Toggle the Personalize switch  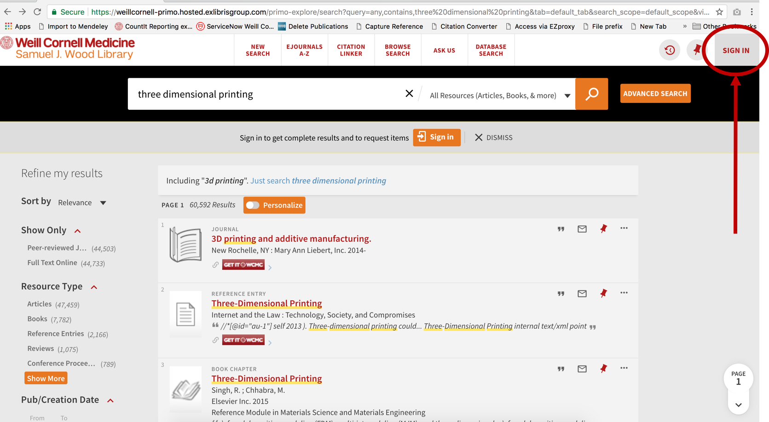[x=253, y=205]
